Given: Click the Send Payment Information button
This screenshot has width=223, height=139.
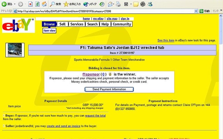Looking at the screenshot, I should pyautogui.click(x=109, y=89).
